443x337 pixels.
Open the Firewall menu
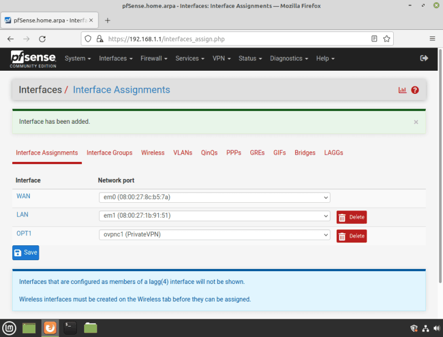(x=154, y=59)
